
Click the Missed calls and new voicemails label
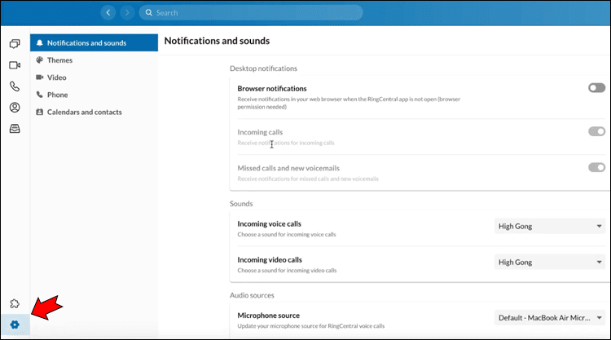(x=288, y=168)
